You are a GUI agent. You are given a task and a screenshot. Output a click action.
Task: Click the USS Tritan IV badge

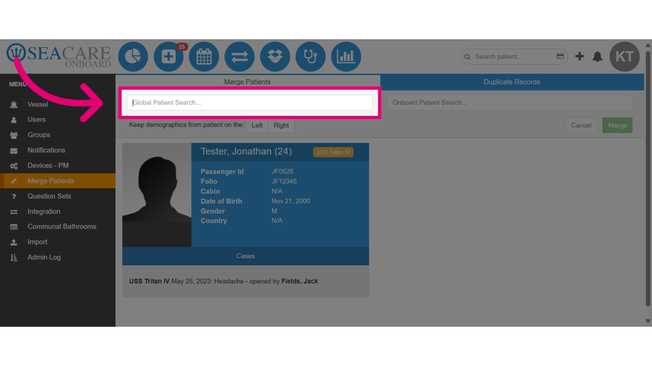click(333, 152)
